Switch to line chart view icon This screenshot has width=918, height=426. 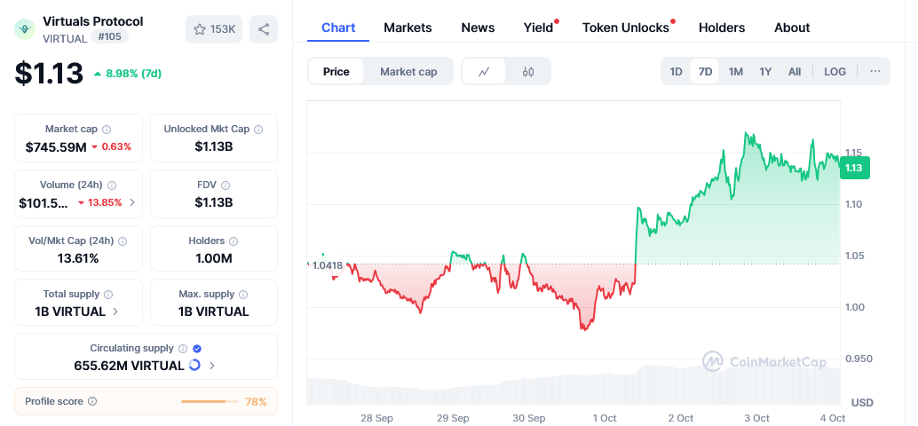pyautogui.click(x=484, y=72)
